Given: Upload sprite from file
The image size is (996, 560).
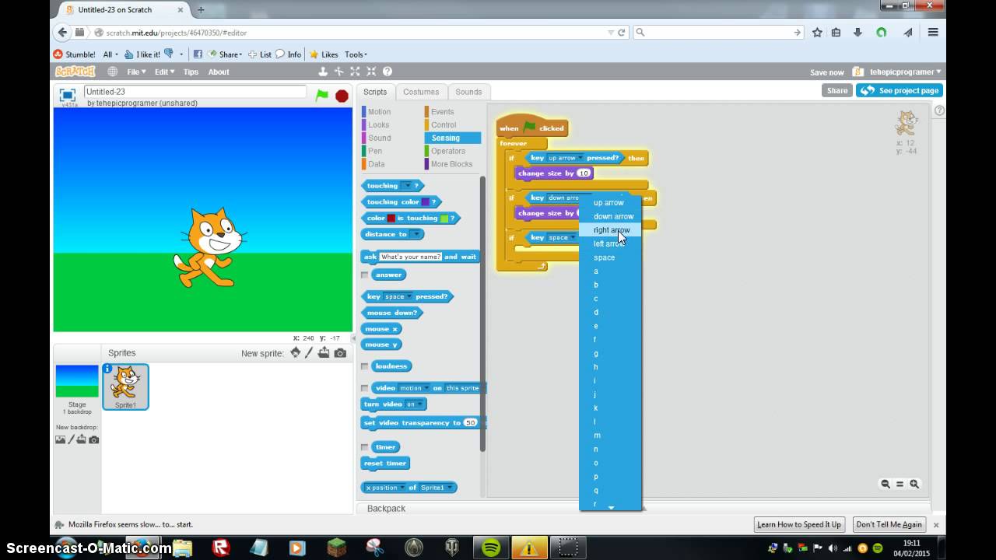Looking at the screenshot, I should (x=324, y=352).
